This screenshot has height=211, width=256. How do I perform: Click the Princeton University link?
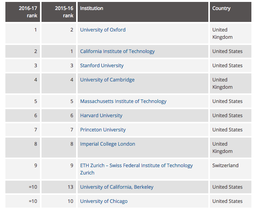103,130
